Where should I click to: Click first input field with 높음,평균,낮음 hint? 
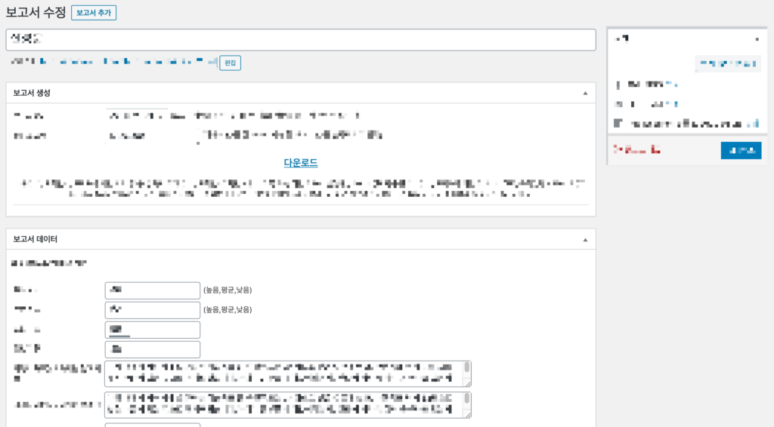click(x=152, y=290)
